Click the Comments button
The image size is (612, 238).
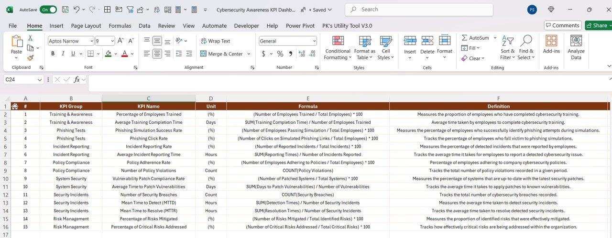click(x=563, y=25)
